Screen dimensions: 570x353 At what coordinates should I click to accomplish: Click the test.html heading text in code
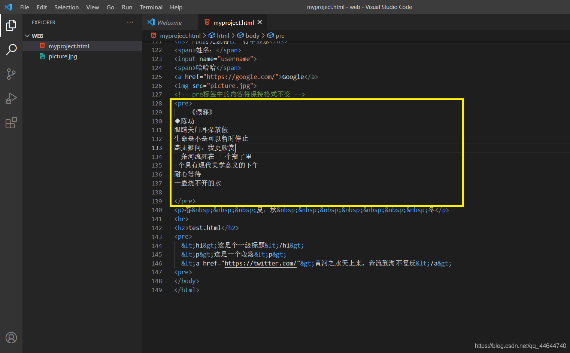coord(204,228)
